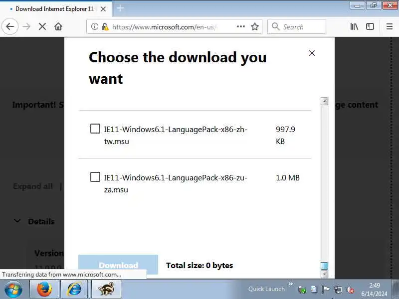Click the dialog scrollbar thumb
399x299 pixels.
click(325, 266)
